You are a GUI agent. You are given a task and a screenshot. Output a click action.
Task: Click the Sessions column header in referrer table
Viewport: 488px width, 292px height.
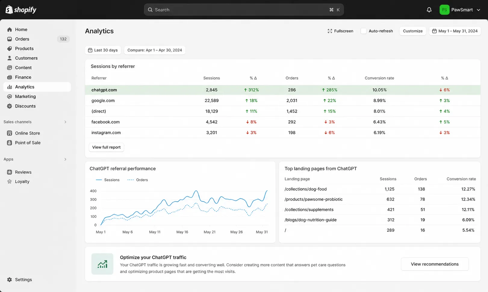(x=212, y=78)
